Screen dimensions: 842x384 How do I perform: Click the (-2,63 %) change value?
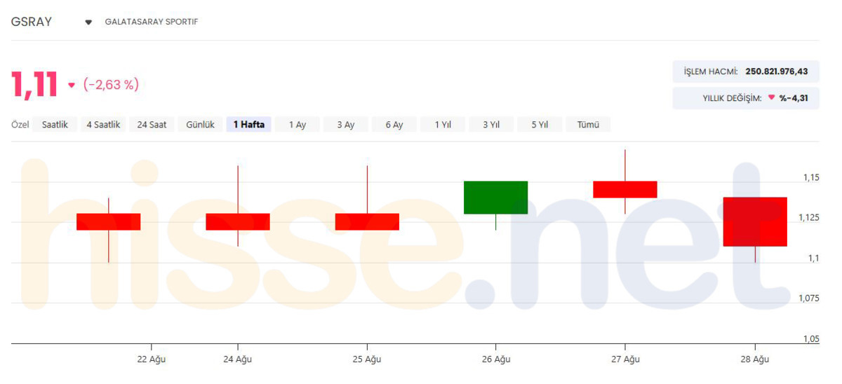tap(111, 85)
